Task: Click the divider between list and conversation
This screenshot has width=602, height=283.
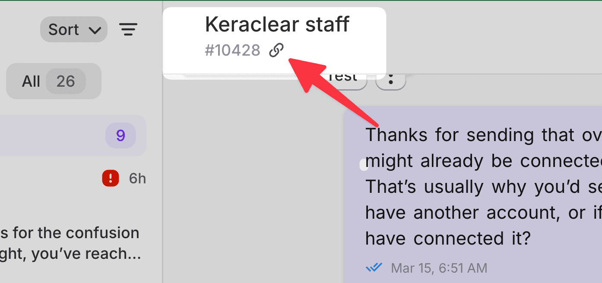Action: click(162, 141)
